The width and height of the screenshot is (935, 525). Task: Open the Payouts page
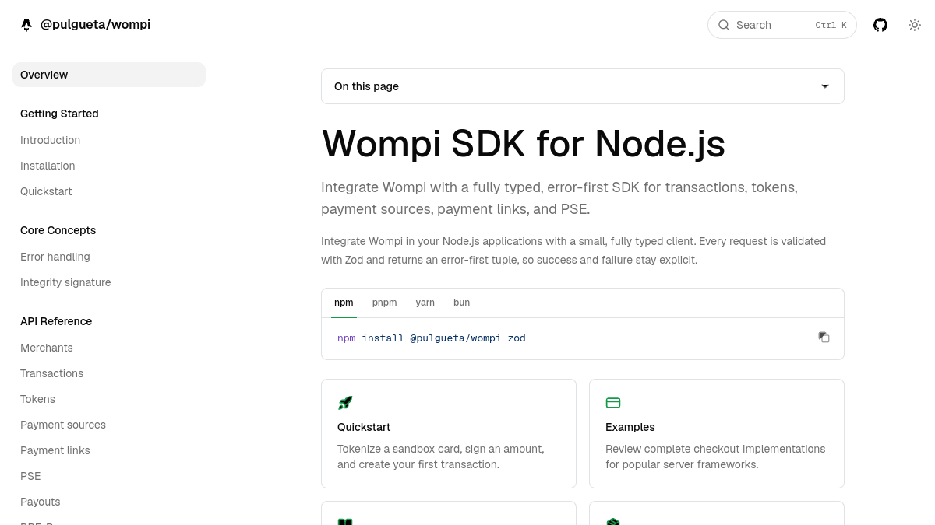point(41,502)
